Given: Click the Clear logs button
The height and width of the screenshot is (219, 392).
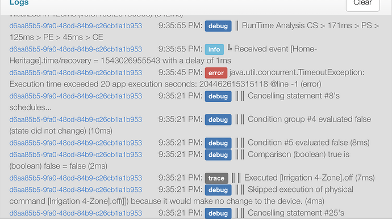Looking at the screenshot, I should (x=362, y=3).
